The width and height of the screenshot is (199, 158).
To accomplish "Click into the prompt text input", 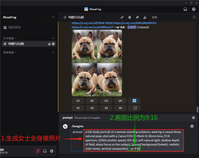I will [133, 140].
